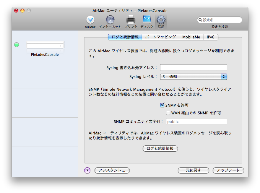Click the green status indicator for PleiadesCapsule

pos(17,45)
